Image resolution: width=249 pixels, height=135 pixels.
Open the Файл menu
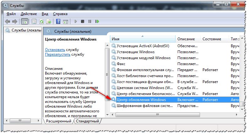(x=11, y=14)
